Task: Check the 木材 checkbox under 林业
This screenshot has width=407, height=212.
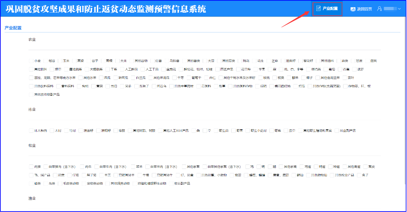Action: click(x=52, y=131)
